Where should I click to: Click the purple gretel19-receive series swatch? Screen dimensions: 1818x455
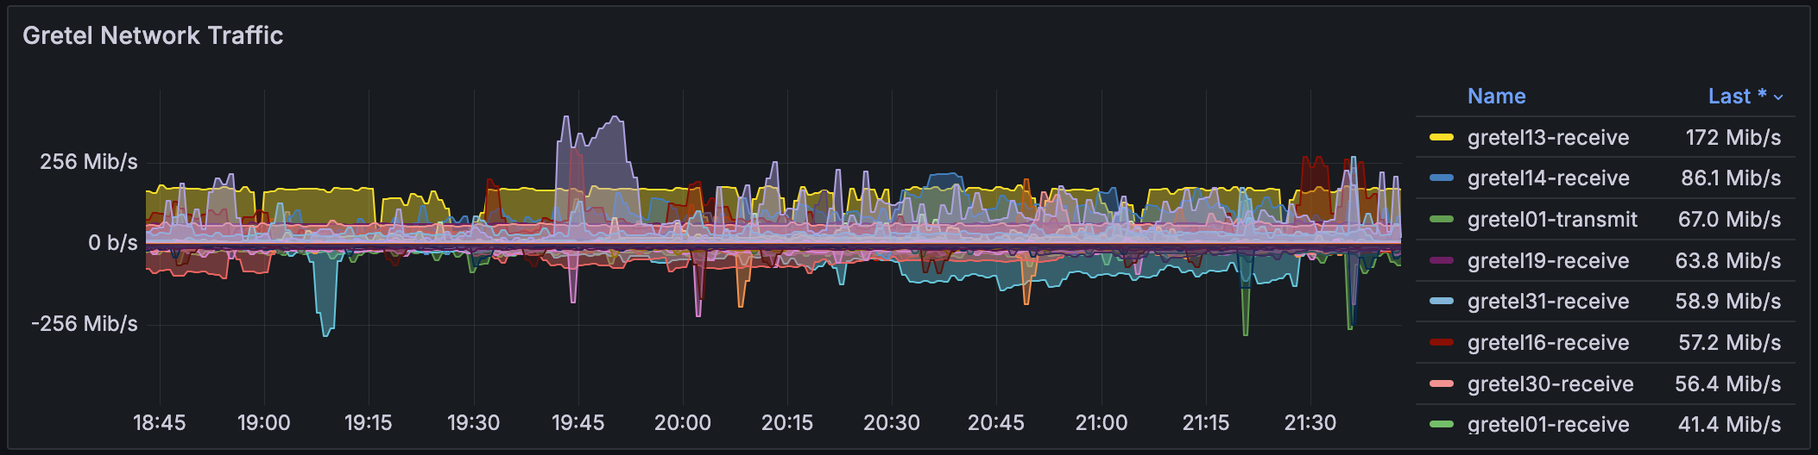(x=1441, y=261)
